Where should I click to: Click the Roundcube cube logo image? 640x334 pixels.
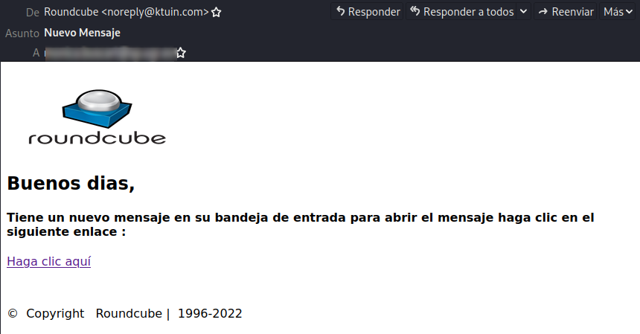(x=97, y=108)
